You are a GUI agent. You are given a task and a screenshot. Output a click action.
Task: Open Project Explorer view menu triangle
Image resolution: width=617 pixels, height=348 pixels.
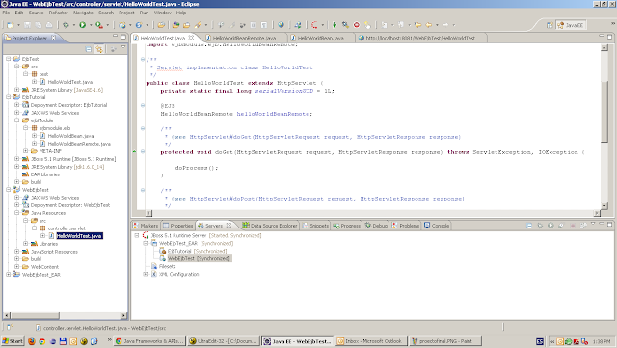(123, 47)
